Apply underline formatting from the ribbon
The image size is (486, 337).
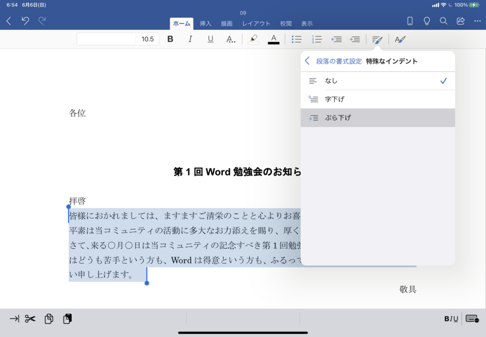pos(210,39)
